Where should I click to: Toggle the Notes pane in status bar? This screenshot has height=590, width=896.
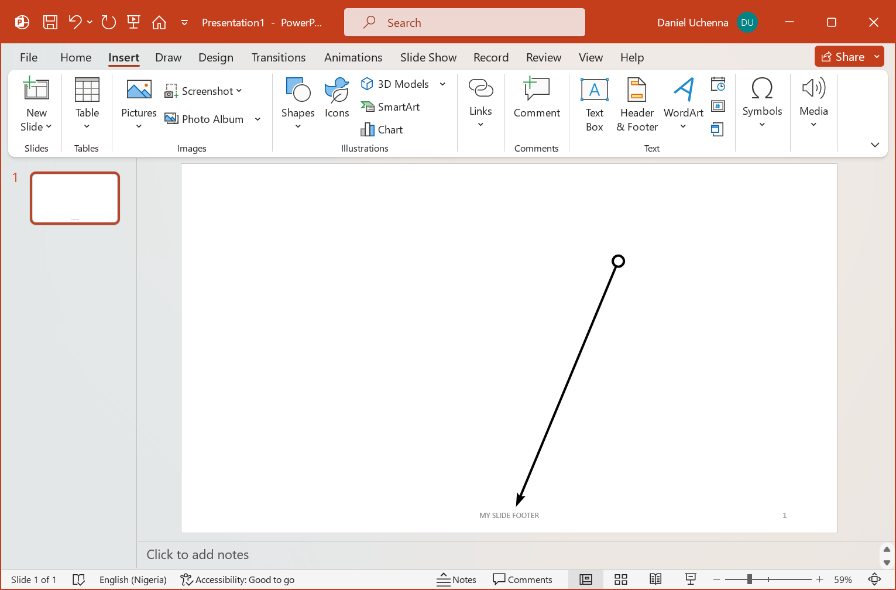coord(456,579)
